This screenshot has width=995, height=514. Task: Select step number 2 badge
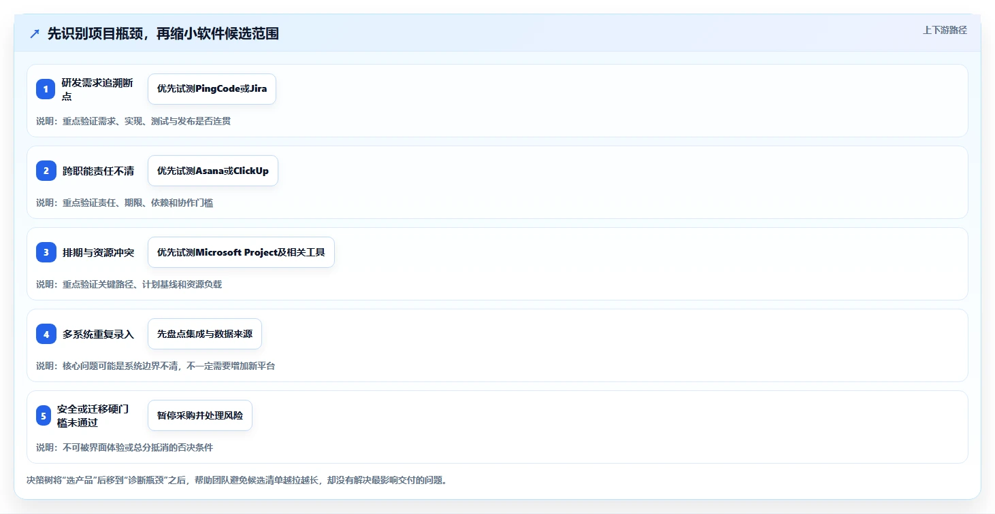46,171
